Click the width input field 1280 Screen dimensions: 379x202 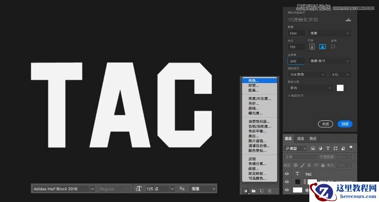point(297,33)
